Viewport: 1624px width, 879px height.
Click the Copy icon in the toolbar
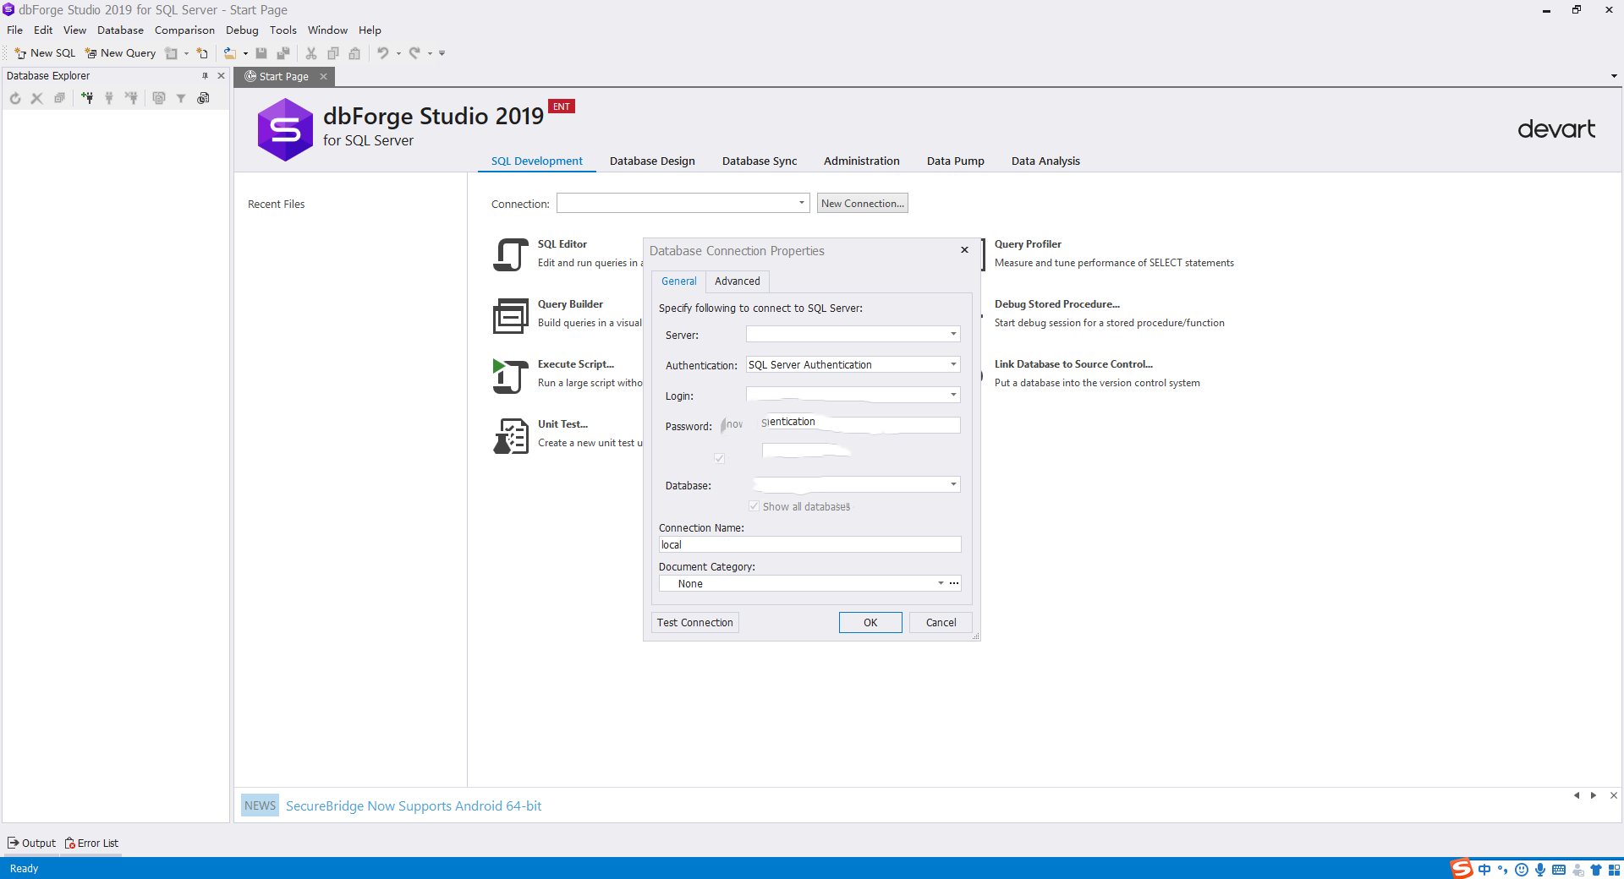[333, 53]
